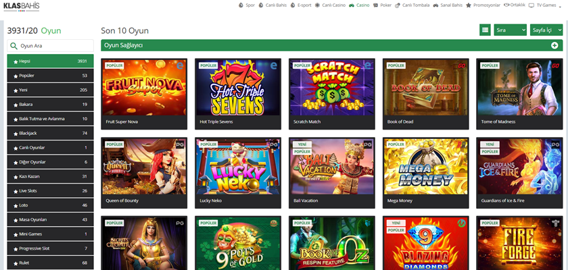Open the Book of Oz game thumbnail
This screenshot has height=270, width=568.
click(332, 244)
